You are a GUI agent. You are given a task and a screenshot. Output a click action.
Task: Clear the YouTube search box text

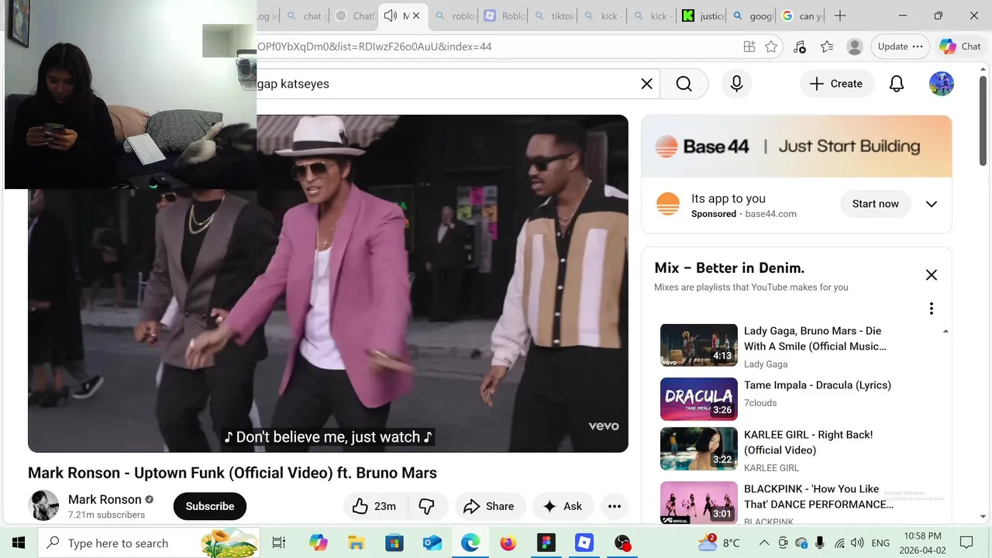(x=646, y=84)
